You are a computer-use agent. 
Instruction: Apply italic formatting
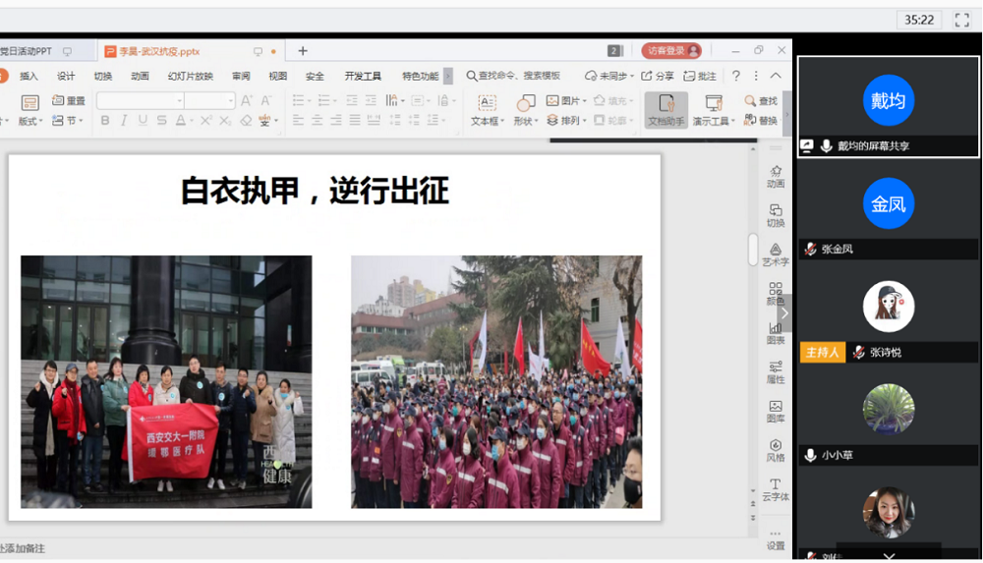pyautogui.click(x=124, y=121)
